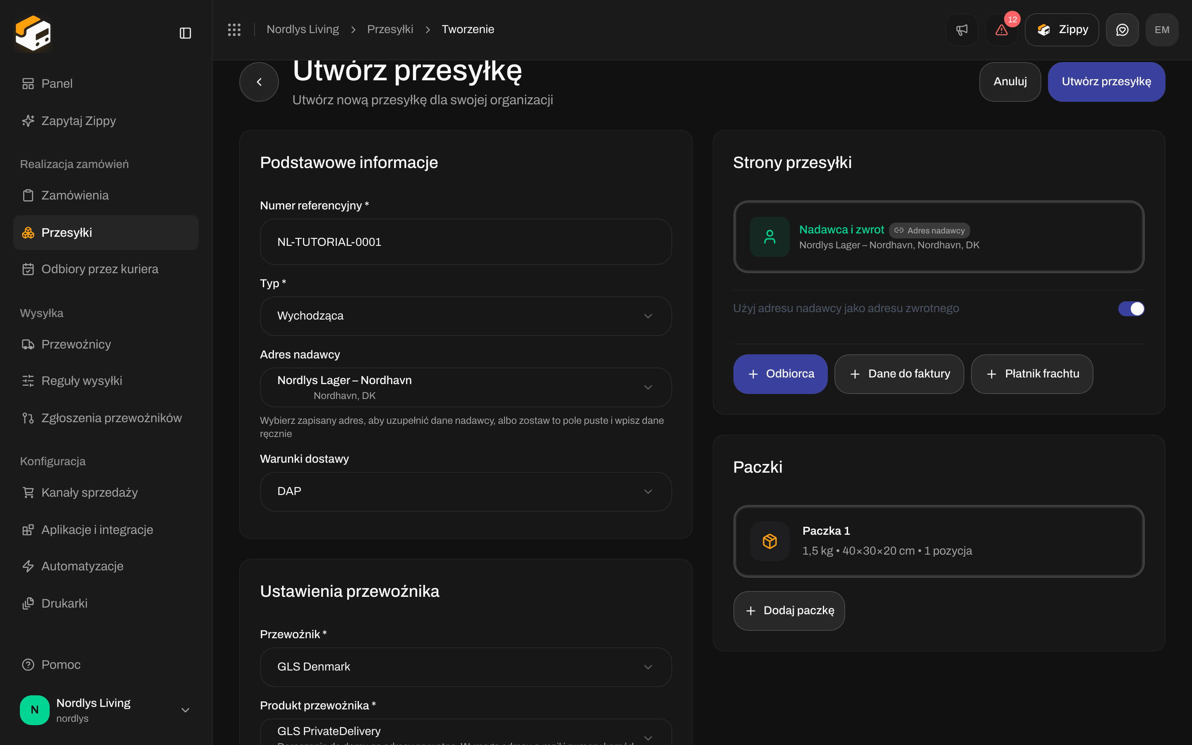The height and width of the screenshot is (745, 1192).
Task: Expand the Nordlys Living organization switcher
Action: (x=185, y=710)
